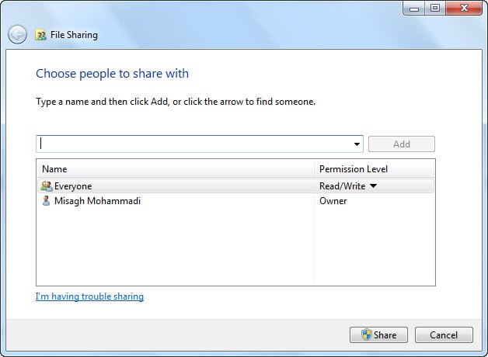The height and width of the screenshot is (357, 488).
Task: Click the Misagh Mohammadi user icon
Action: tap(46, 201)
